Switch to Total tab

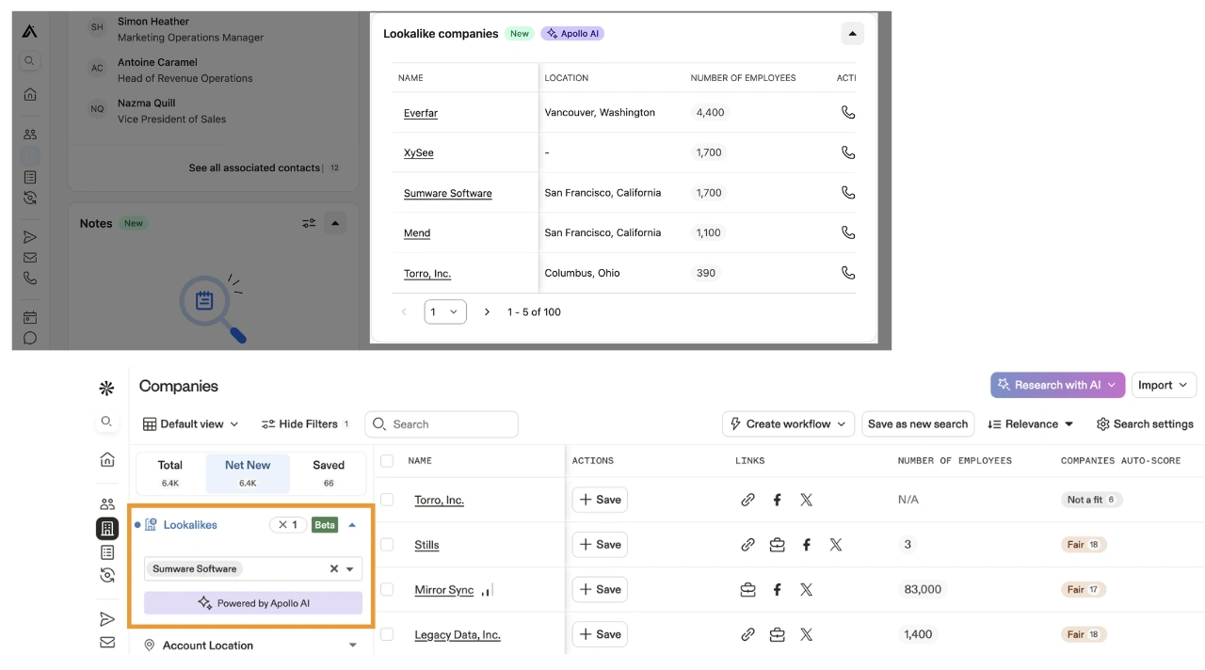[x=170, y=472]
